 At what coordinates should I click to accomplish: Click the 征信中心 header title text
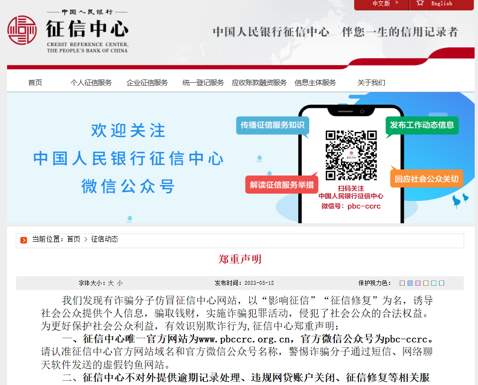(x=87, y=29)
